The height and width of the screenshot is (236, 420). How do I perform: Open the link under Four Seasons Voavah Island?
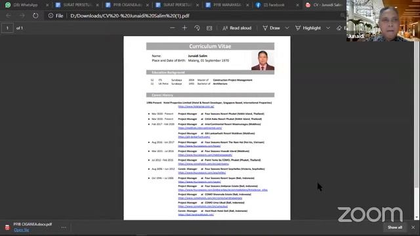point(205,155)
